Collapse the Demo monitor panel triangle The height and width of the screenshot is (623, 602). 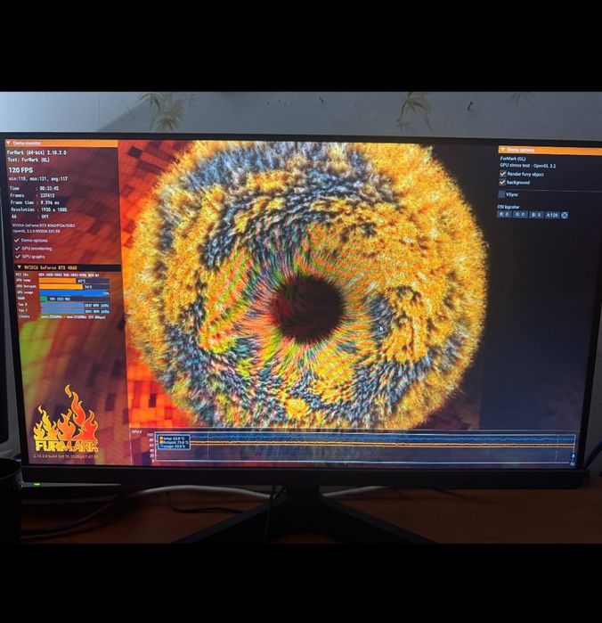(8, 143)
